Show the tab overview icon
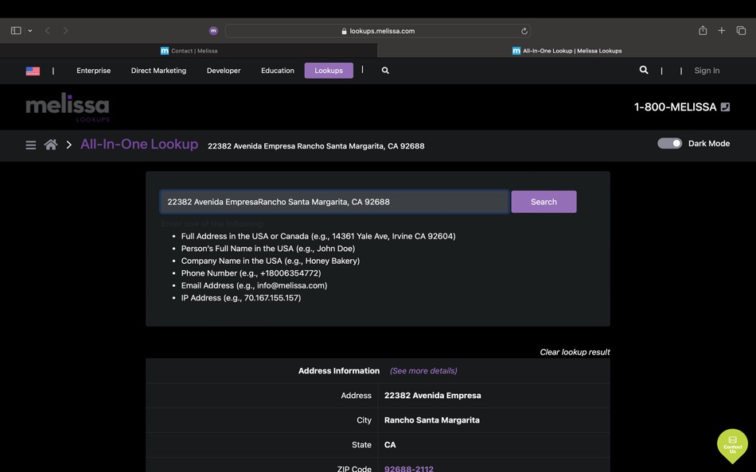This screenshot has height=472, width=756. point(741,30)
